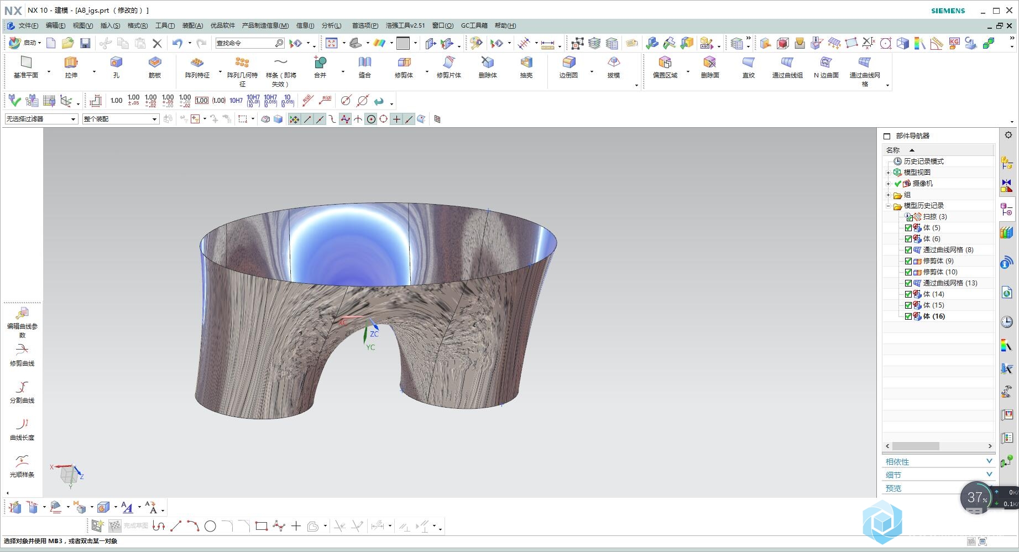Image resolution: width=1019 pixels, height=552 pixels.
Task: Click the 查找命令 search field
Action: point(249,43)
